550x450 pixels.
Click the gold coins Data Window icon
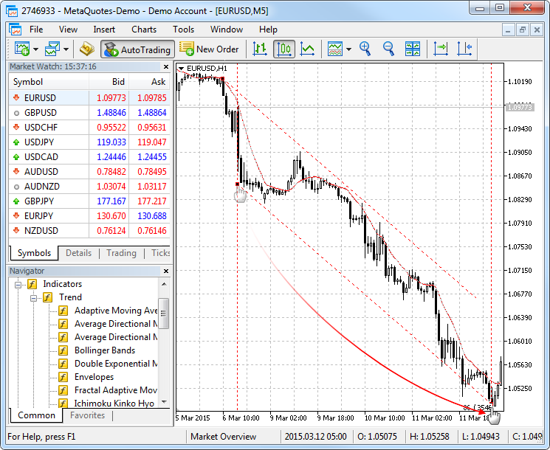coord(86,49)
